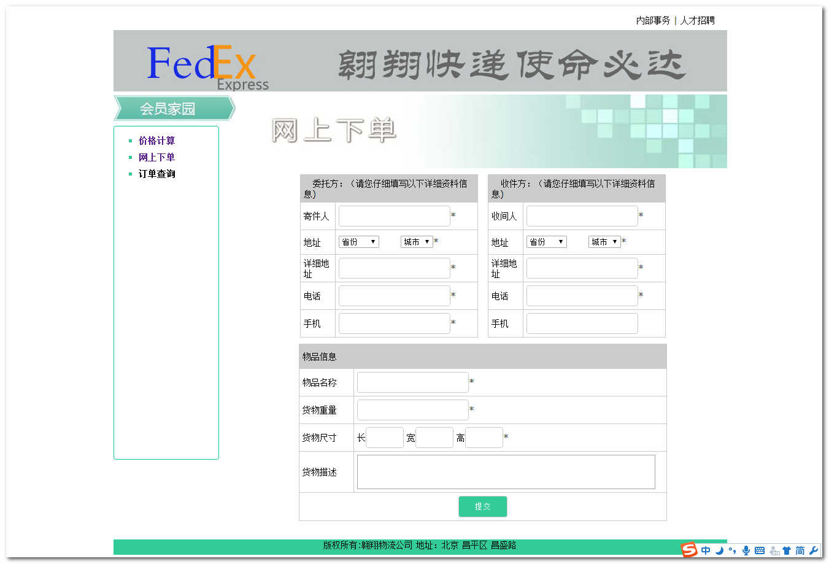
Task: Focus recipient 详细地址 field
Action: coord(582,268)
